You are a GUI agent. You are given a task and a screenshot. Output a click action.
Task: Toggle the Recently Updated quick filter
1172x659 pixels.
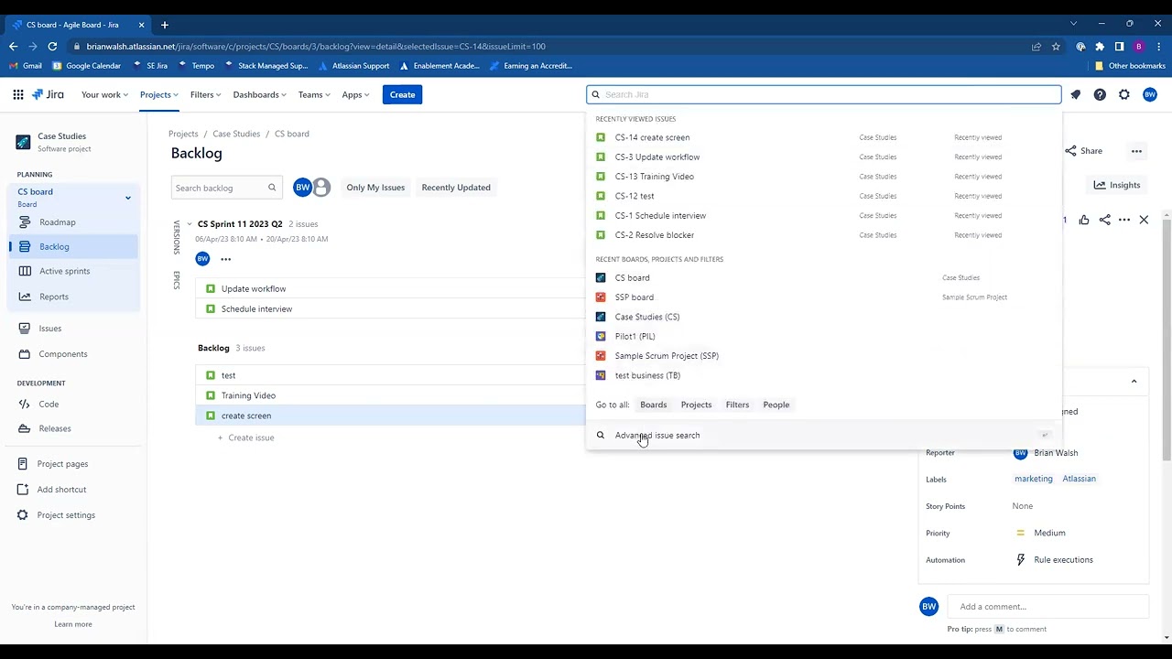[x=456, y=188]
